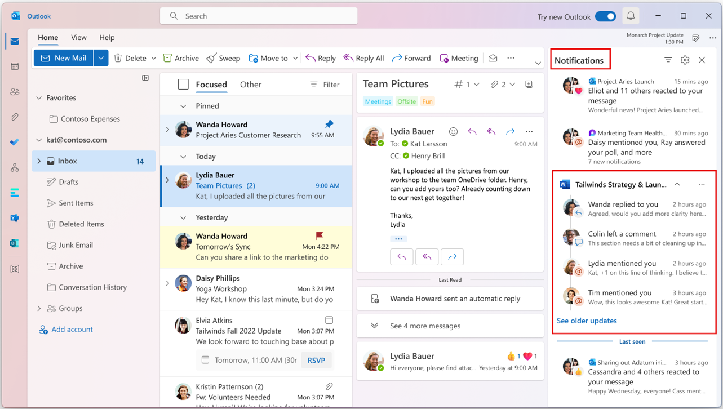This screenshot has width=723, height=409.
Task: Click the Meeting ribbon button
Action: coord(459,58)
